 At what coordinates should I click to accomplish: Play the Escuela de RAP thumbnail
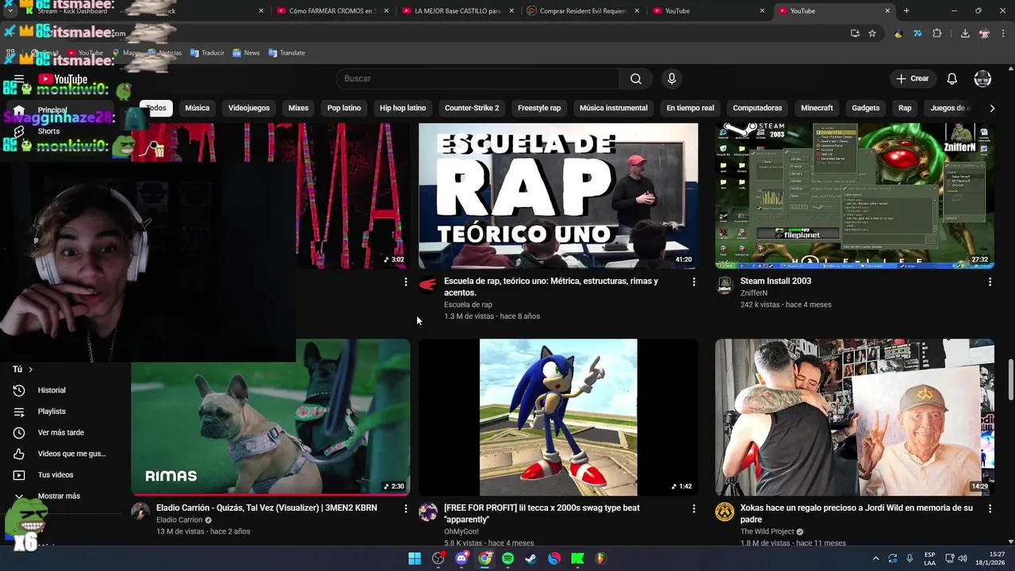tap(558, 196)
